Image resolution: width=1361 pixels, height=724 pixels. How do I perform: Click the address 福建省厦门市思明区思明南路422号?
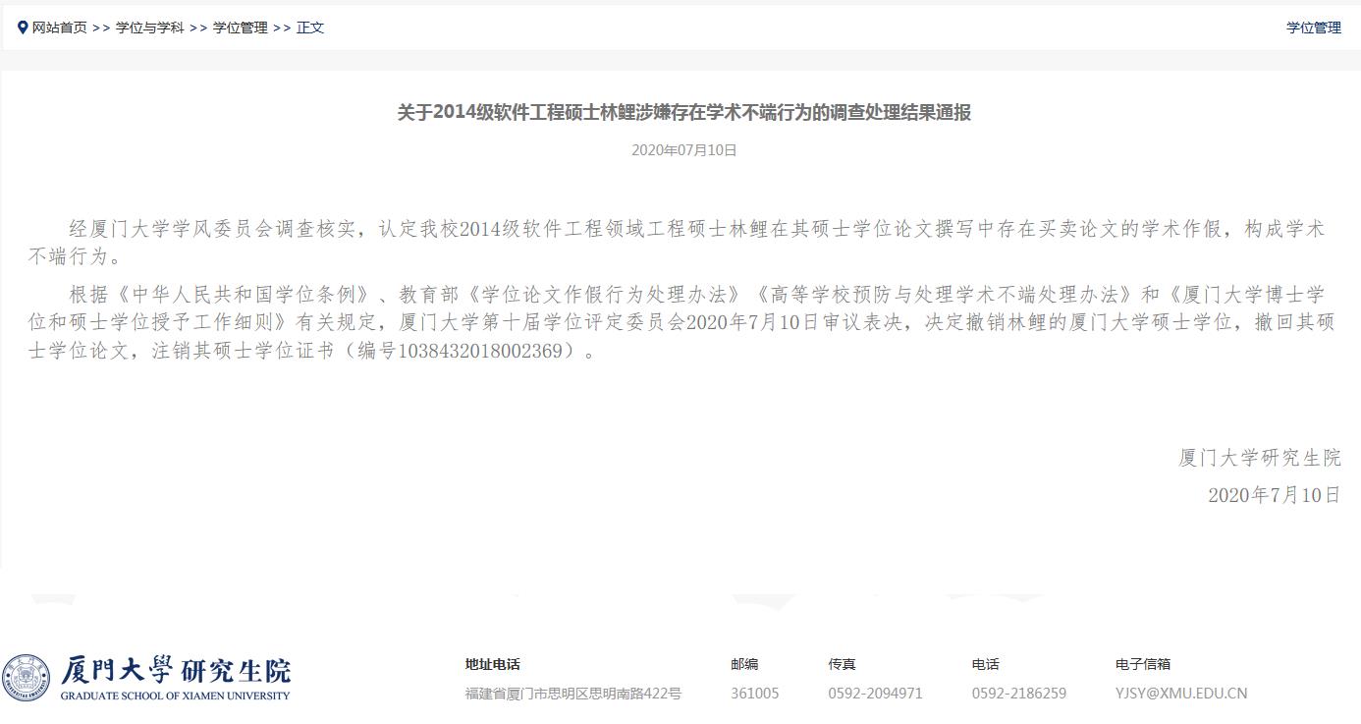pos(573,693)
